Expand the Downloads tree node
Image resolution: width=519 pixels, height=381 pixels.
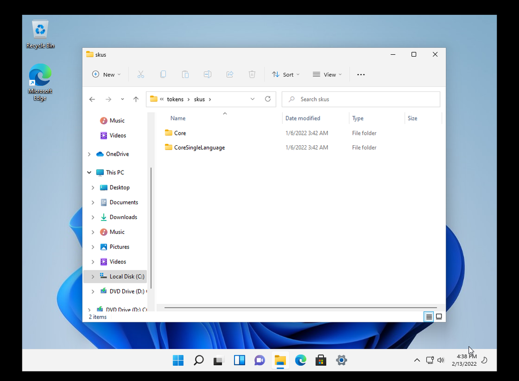pos(93,217)
